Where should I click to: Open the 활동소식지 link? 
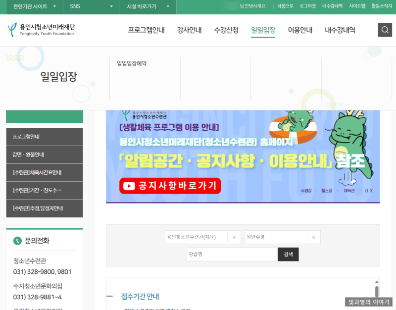point(381,6)
